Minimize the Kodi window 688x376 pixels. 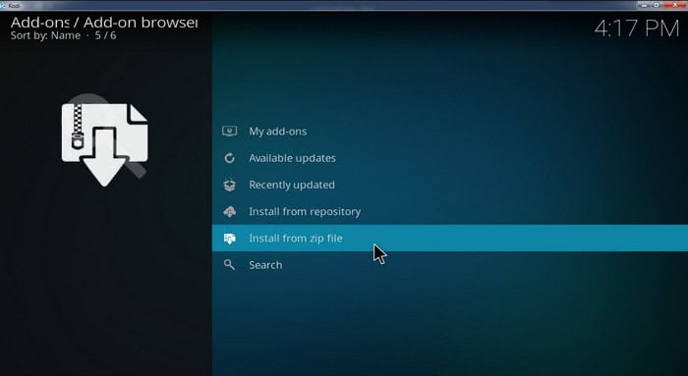(x=644, y=5)
